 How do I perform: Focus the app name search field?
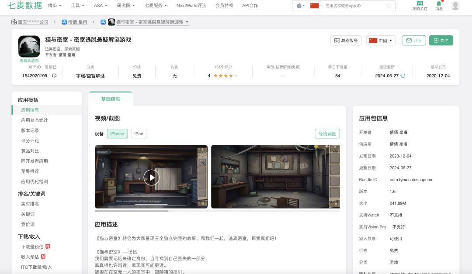pos(354,6)
